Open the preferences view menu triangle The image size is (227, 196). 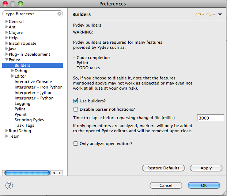(220, 14)
